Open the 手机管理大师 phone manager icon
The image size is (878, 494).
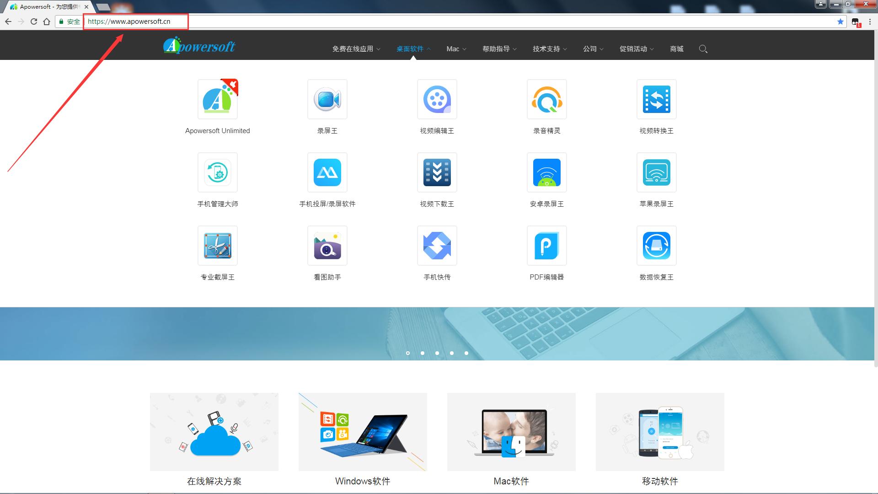[x=217, y=172]
